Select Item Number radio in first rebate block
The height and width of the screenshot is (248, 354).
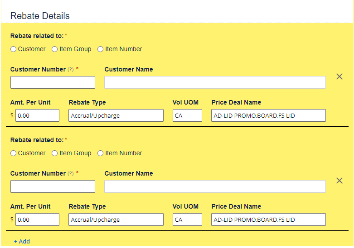[101, 49]
